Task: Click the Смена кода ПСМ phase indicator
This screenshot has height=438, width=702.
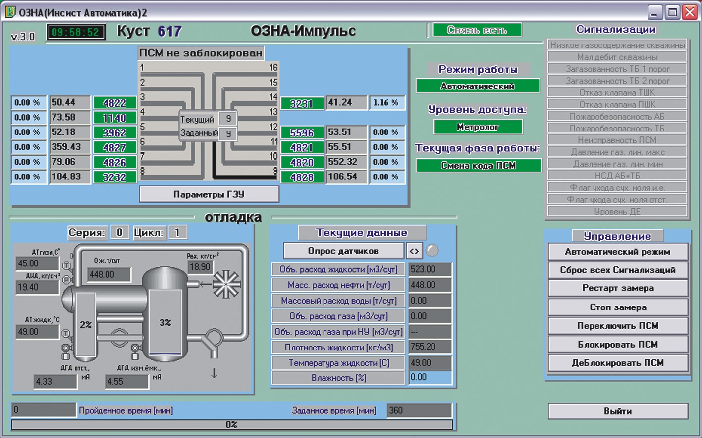Action: (479, 166)
